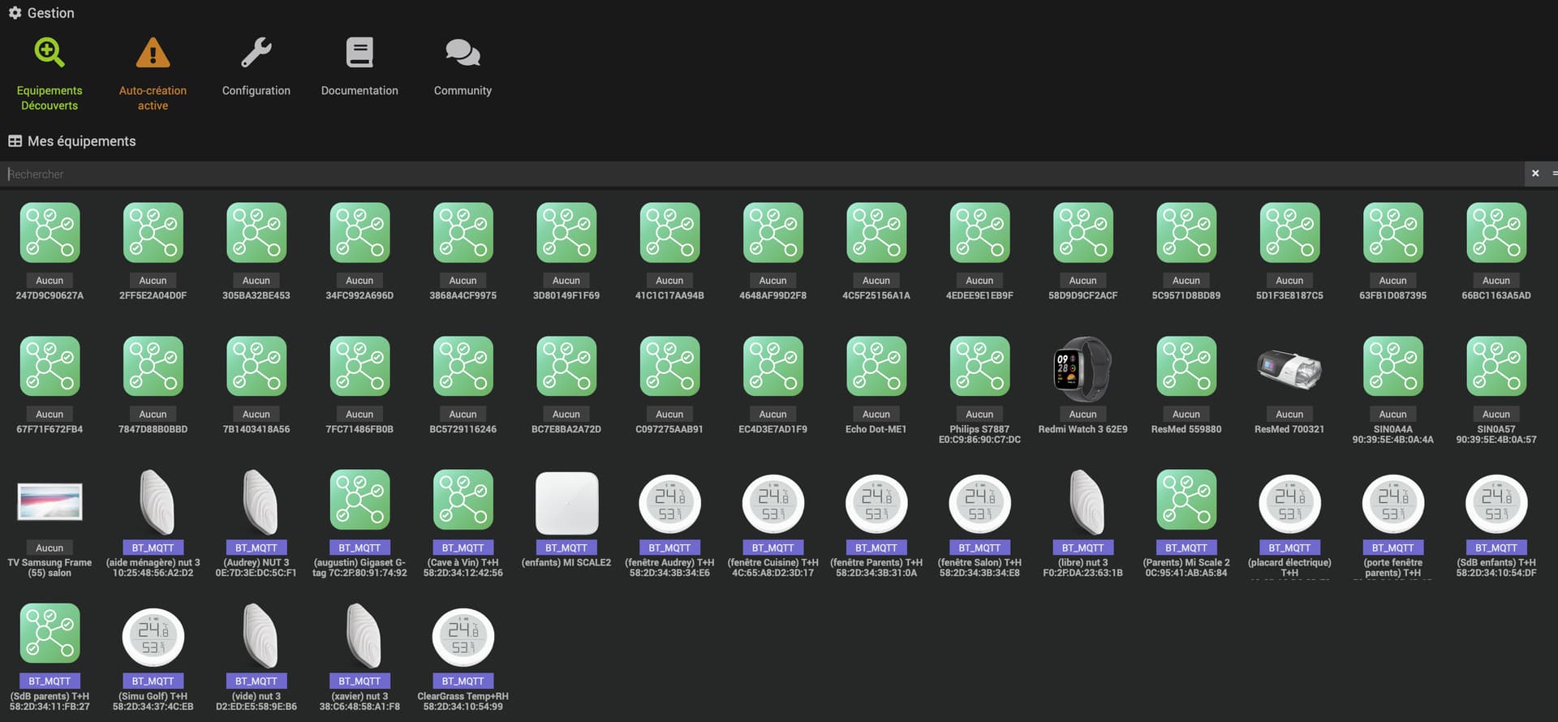Select the ClearGrass Temp+RH sensor
This screenshot has width=1558, height=722.
(x=463, y=637)
